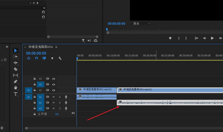Step forward one frame
Viewport: 223px width, 132px height.
[220, 38]
